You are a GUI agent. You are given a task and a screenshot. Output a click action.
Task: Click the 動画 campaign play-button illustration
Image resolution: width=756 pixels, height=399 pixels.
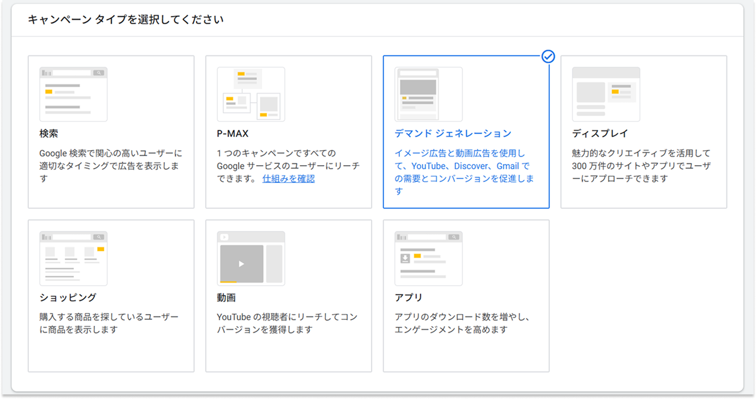(x=251, y=259)
